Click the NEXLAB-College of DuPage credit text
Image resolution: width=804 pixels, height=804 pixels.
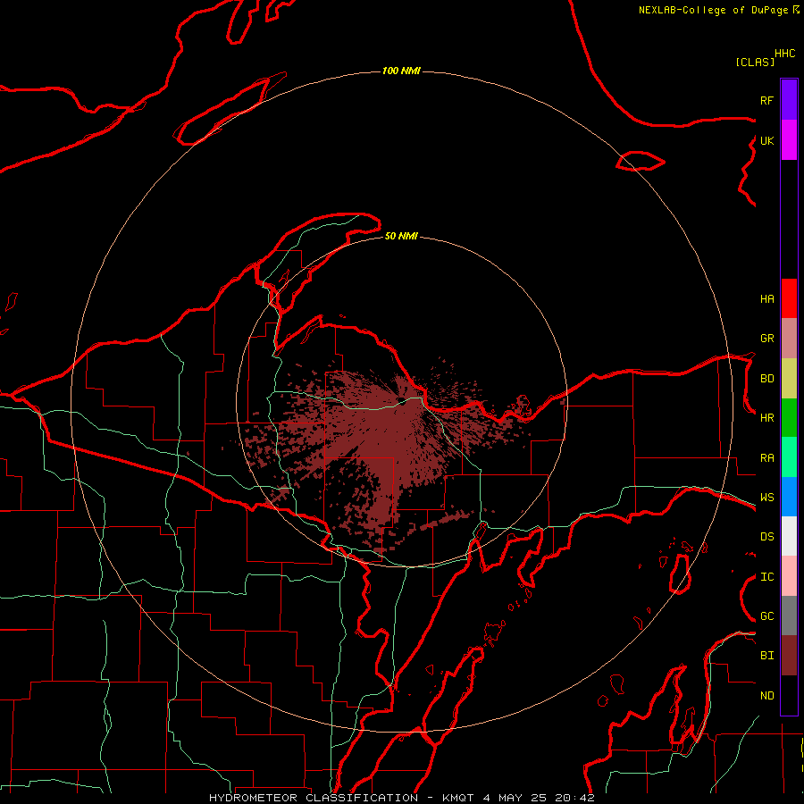713,10
